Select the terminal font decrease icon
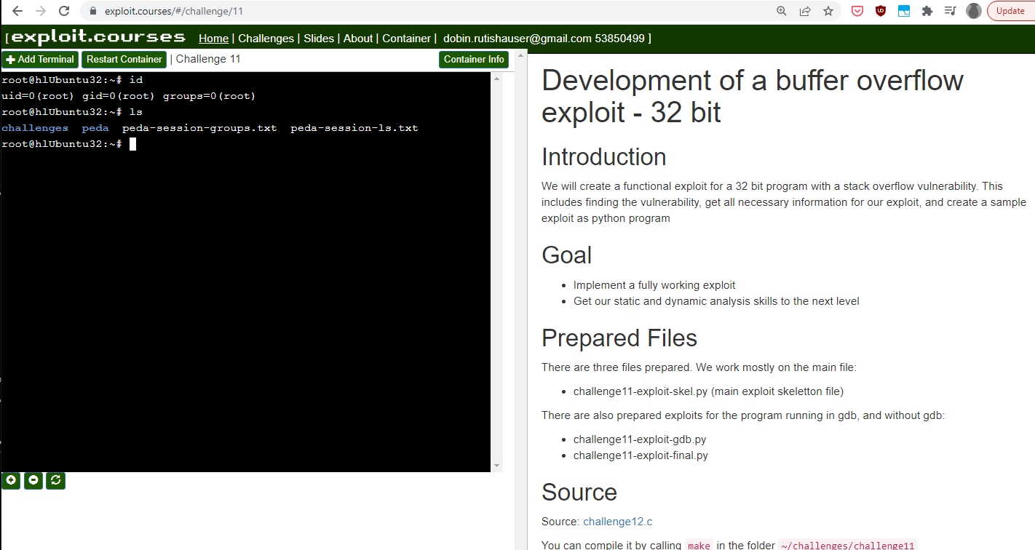The image size is (1035, 550). tap(33, 480)
